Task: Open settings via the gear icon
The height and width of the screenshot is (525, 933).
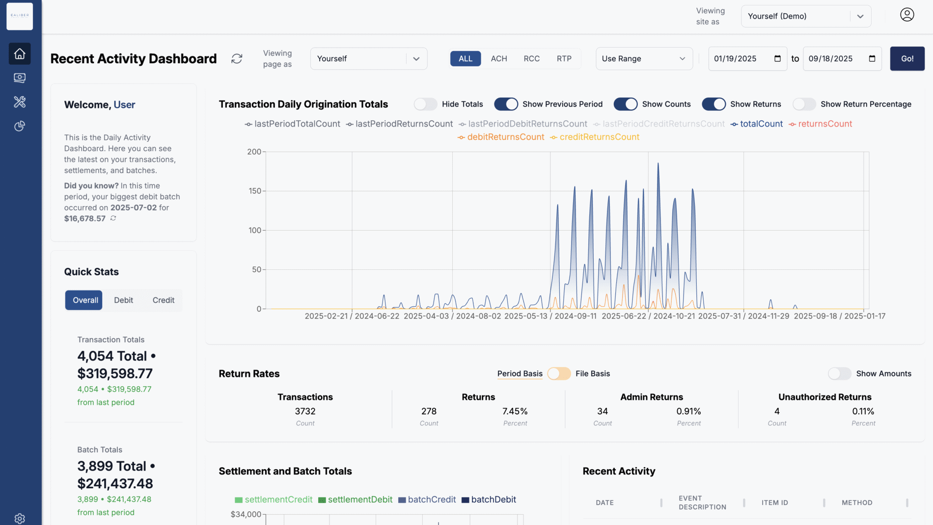Action: [20, 518]
